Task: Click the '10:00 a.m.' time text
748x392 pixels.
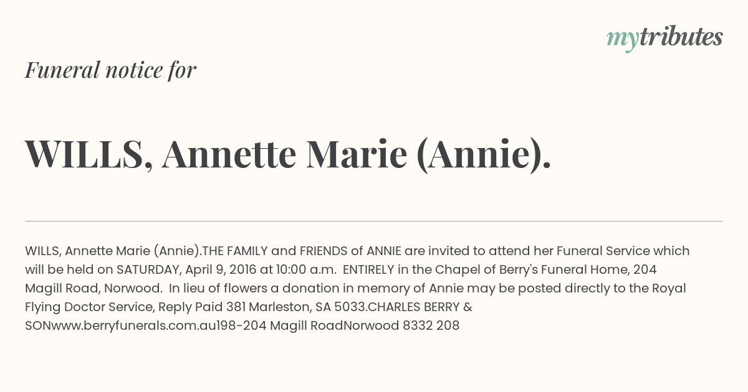Action: click(x=304, y=269)
